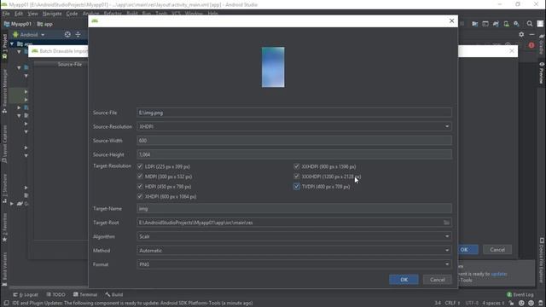This screenshot has width=546, height=307.
Task: Open the Preview side tab on right edge
Action: [x=542, y=73]
